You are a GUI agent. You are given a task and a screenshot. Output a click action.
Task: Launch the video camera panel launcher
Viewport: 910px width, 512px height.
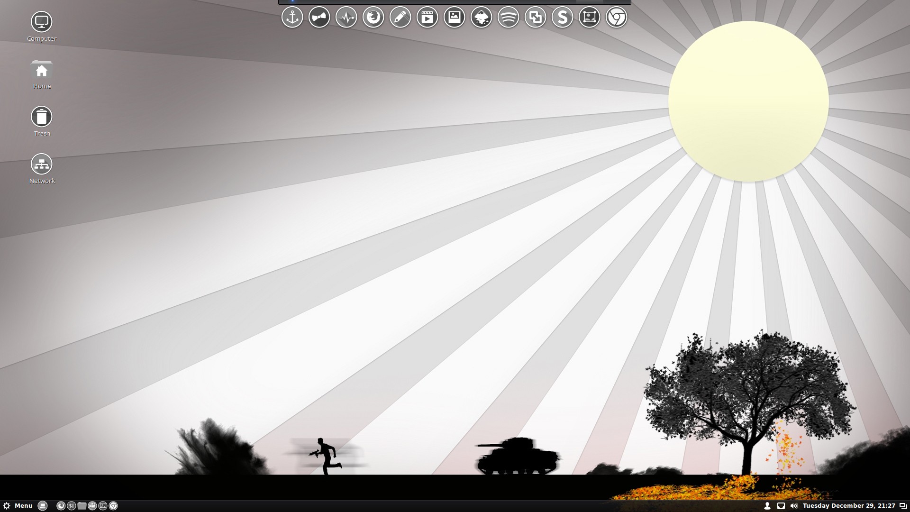coord(92,506)
